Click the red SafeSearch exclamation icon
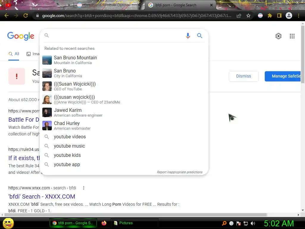305x229 pixels. [17, 76]
